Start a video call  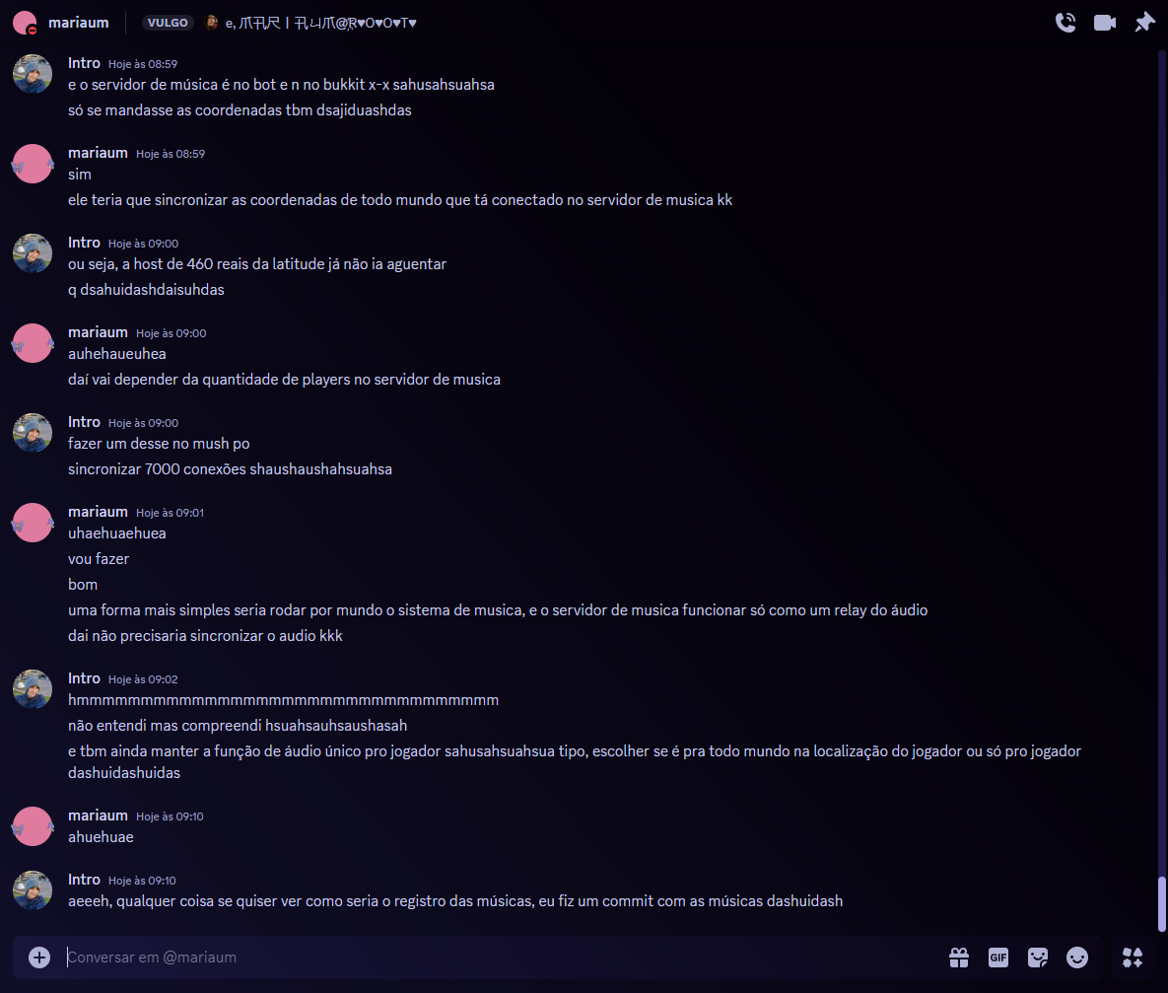pos(1105,23)
